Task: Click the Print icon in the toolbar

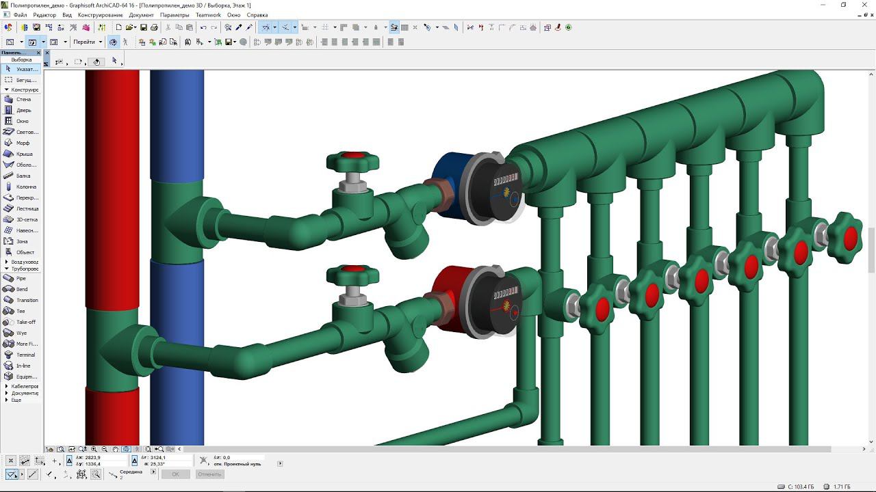Action: pos(154,27)
